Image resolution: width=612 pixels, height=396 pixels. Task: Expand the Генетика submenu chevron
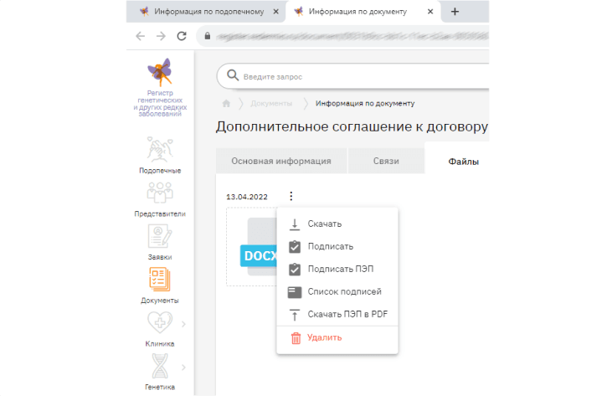pyautogui.click(x=183, y=368)
